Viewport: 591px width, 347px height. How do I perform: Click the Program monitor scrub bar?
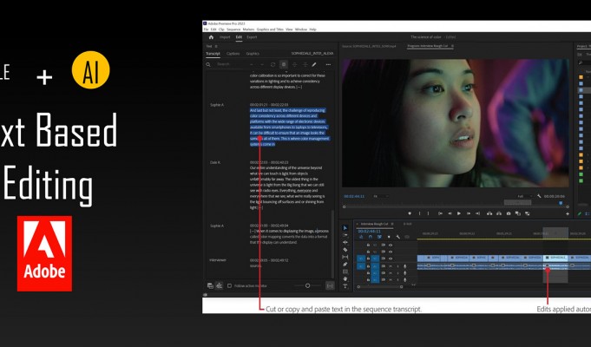(456, 206)
